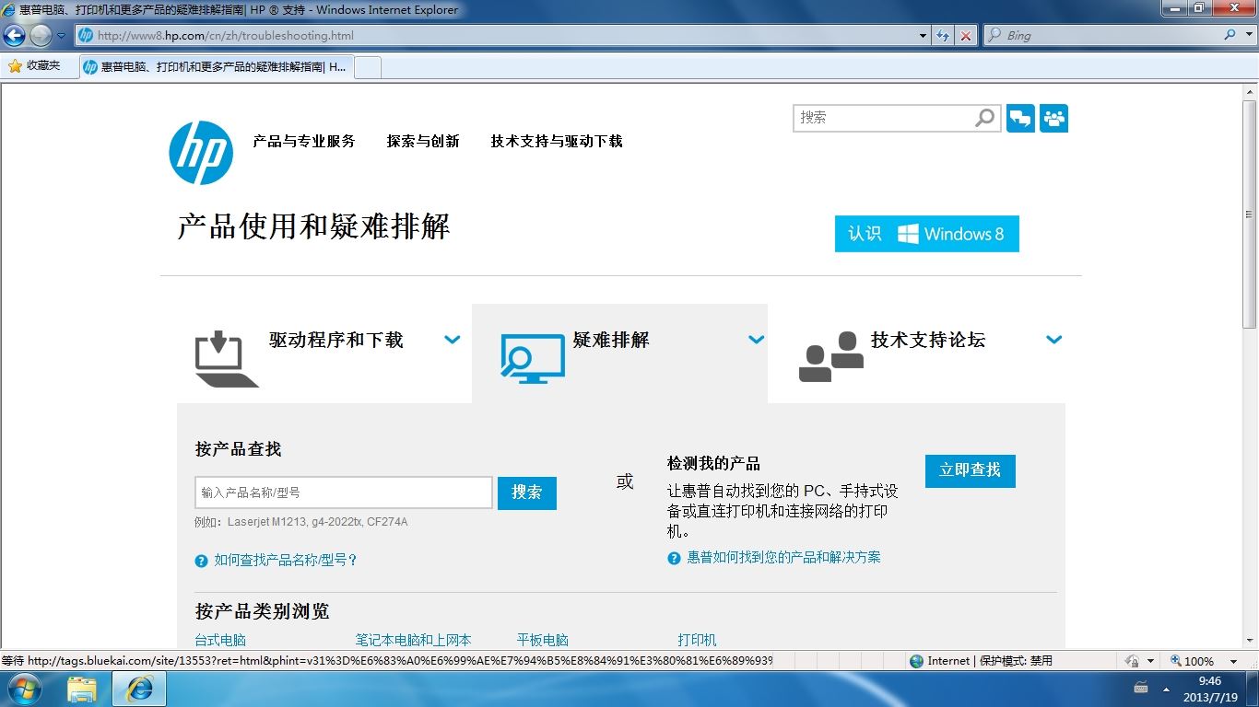Image resolution: width=1259 pixels, height=707 pixels.
Task: Click the keyboard icon in system tray
Action: pyautogui.click(x=1140, y=689)
